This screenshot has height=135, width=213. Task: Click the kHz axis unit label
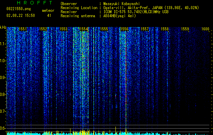click(3, 27)
